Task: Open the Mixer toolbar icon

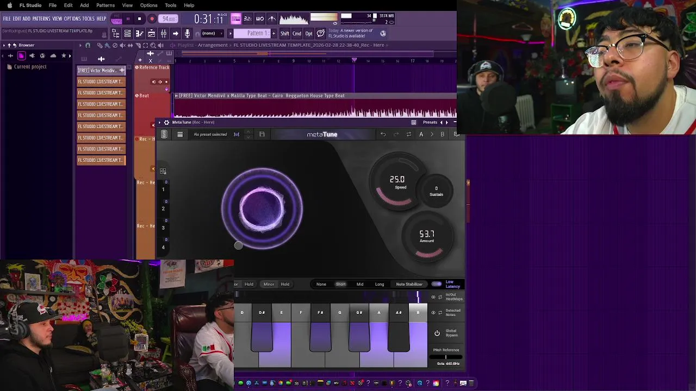Action: pos(163,34)
